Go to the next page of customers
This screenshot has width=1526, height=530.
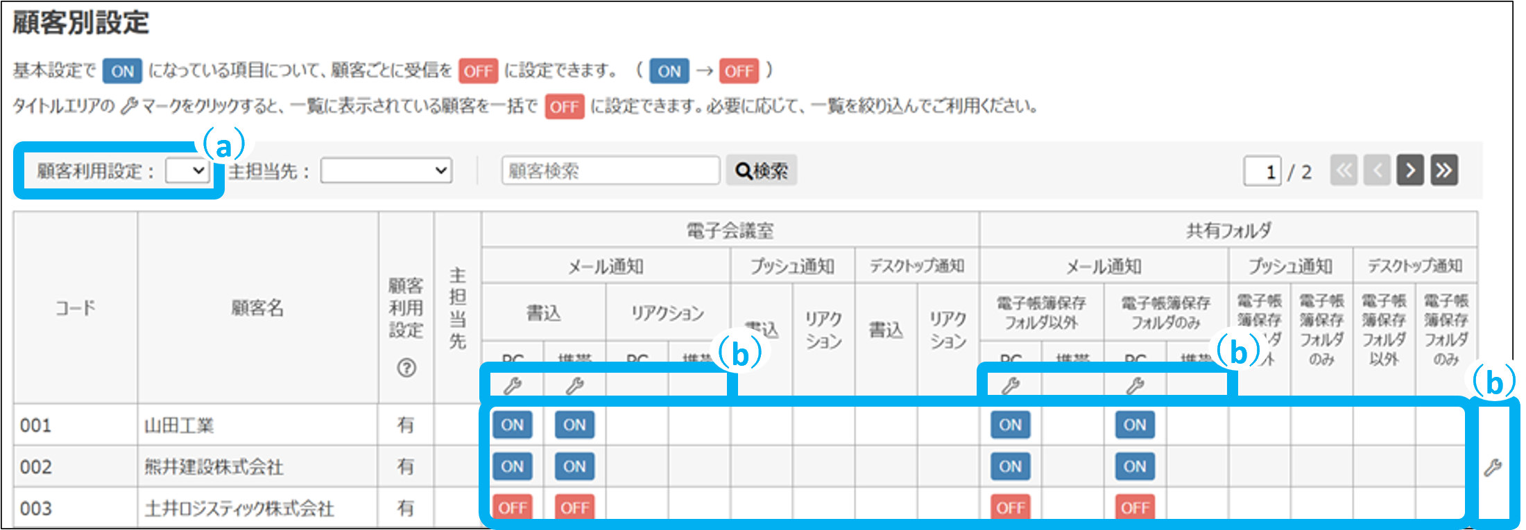pyautogui.click(x=1410, y=170)
